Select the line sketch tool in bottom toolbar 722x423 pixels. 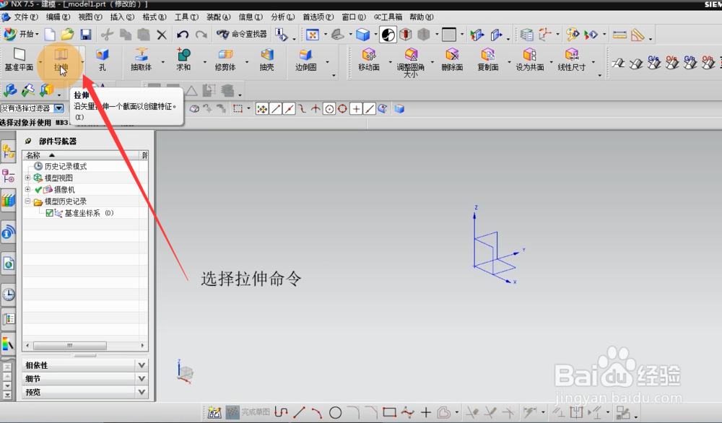click(x=299, y=412)
